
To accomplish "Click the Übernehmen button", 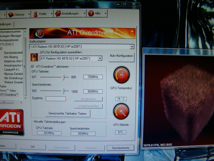I will [x=62, y=148].
